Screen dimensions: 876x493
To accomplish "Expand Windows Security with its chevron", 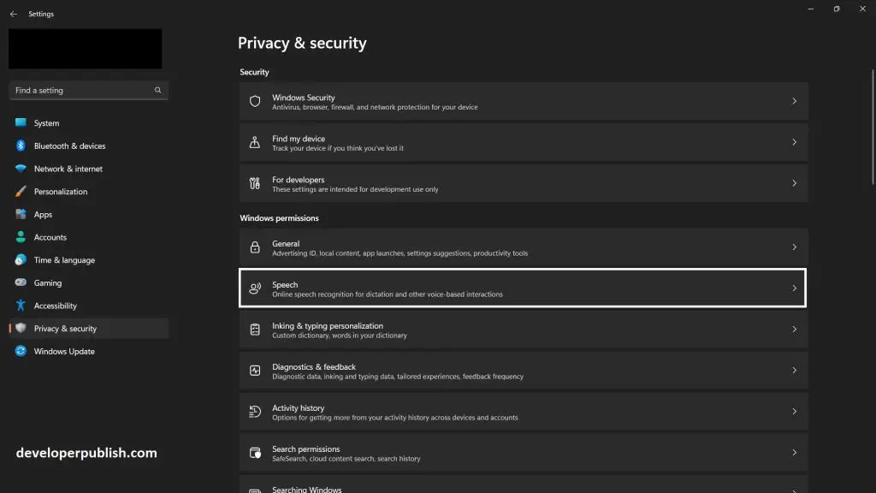I will tap(794, 101).
